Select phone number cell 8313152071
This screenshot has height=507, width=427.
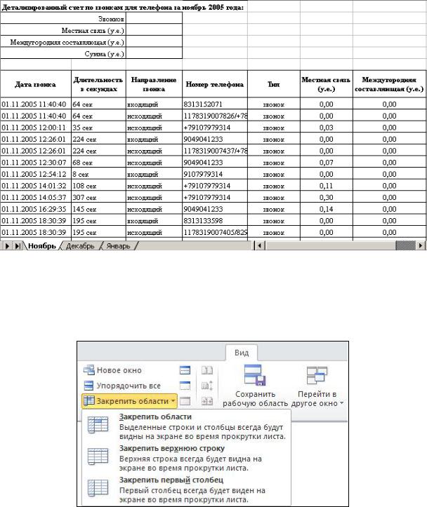tap(215, 104)
